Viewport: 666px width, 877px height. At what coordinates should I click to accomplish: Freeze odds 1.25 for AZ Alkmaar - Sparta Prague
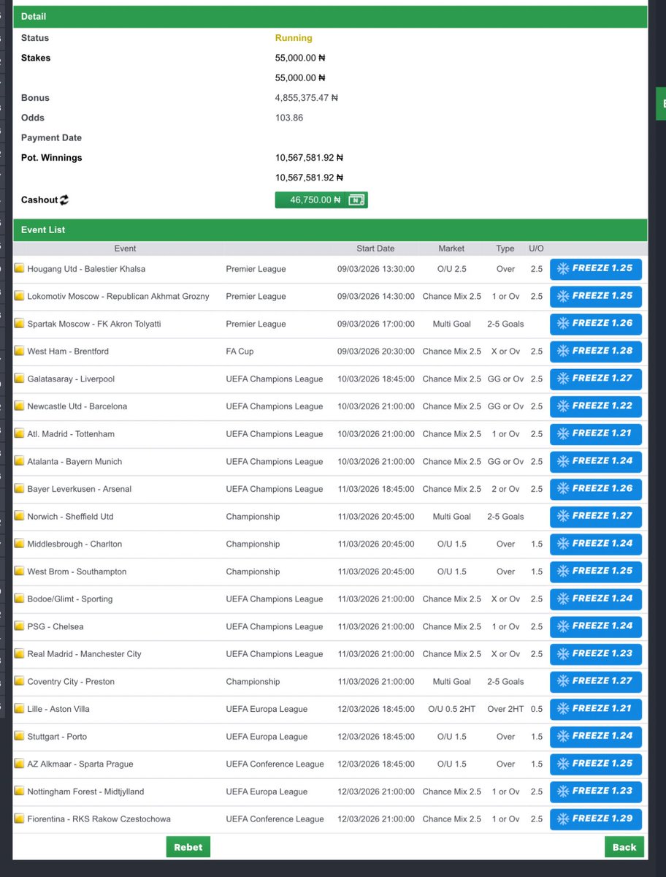tap(596, 764)
